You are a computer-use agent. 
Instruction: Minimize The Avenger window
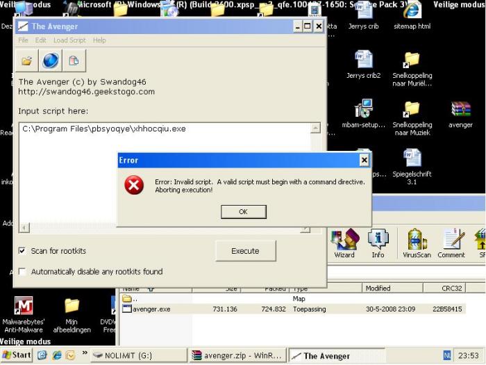point(298,26)
